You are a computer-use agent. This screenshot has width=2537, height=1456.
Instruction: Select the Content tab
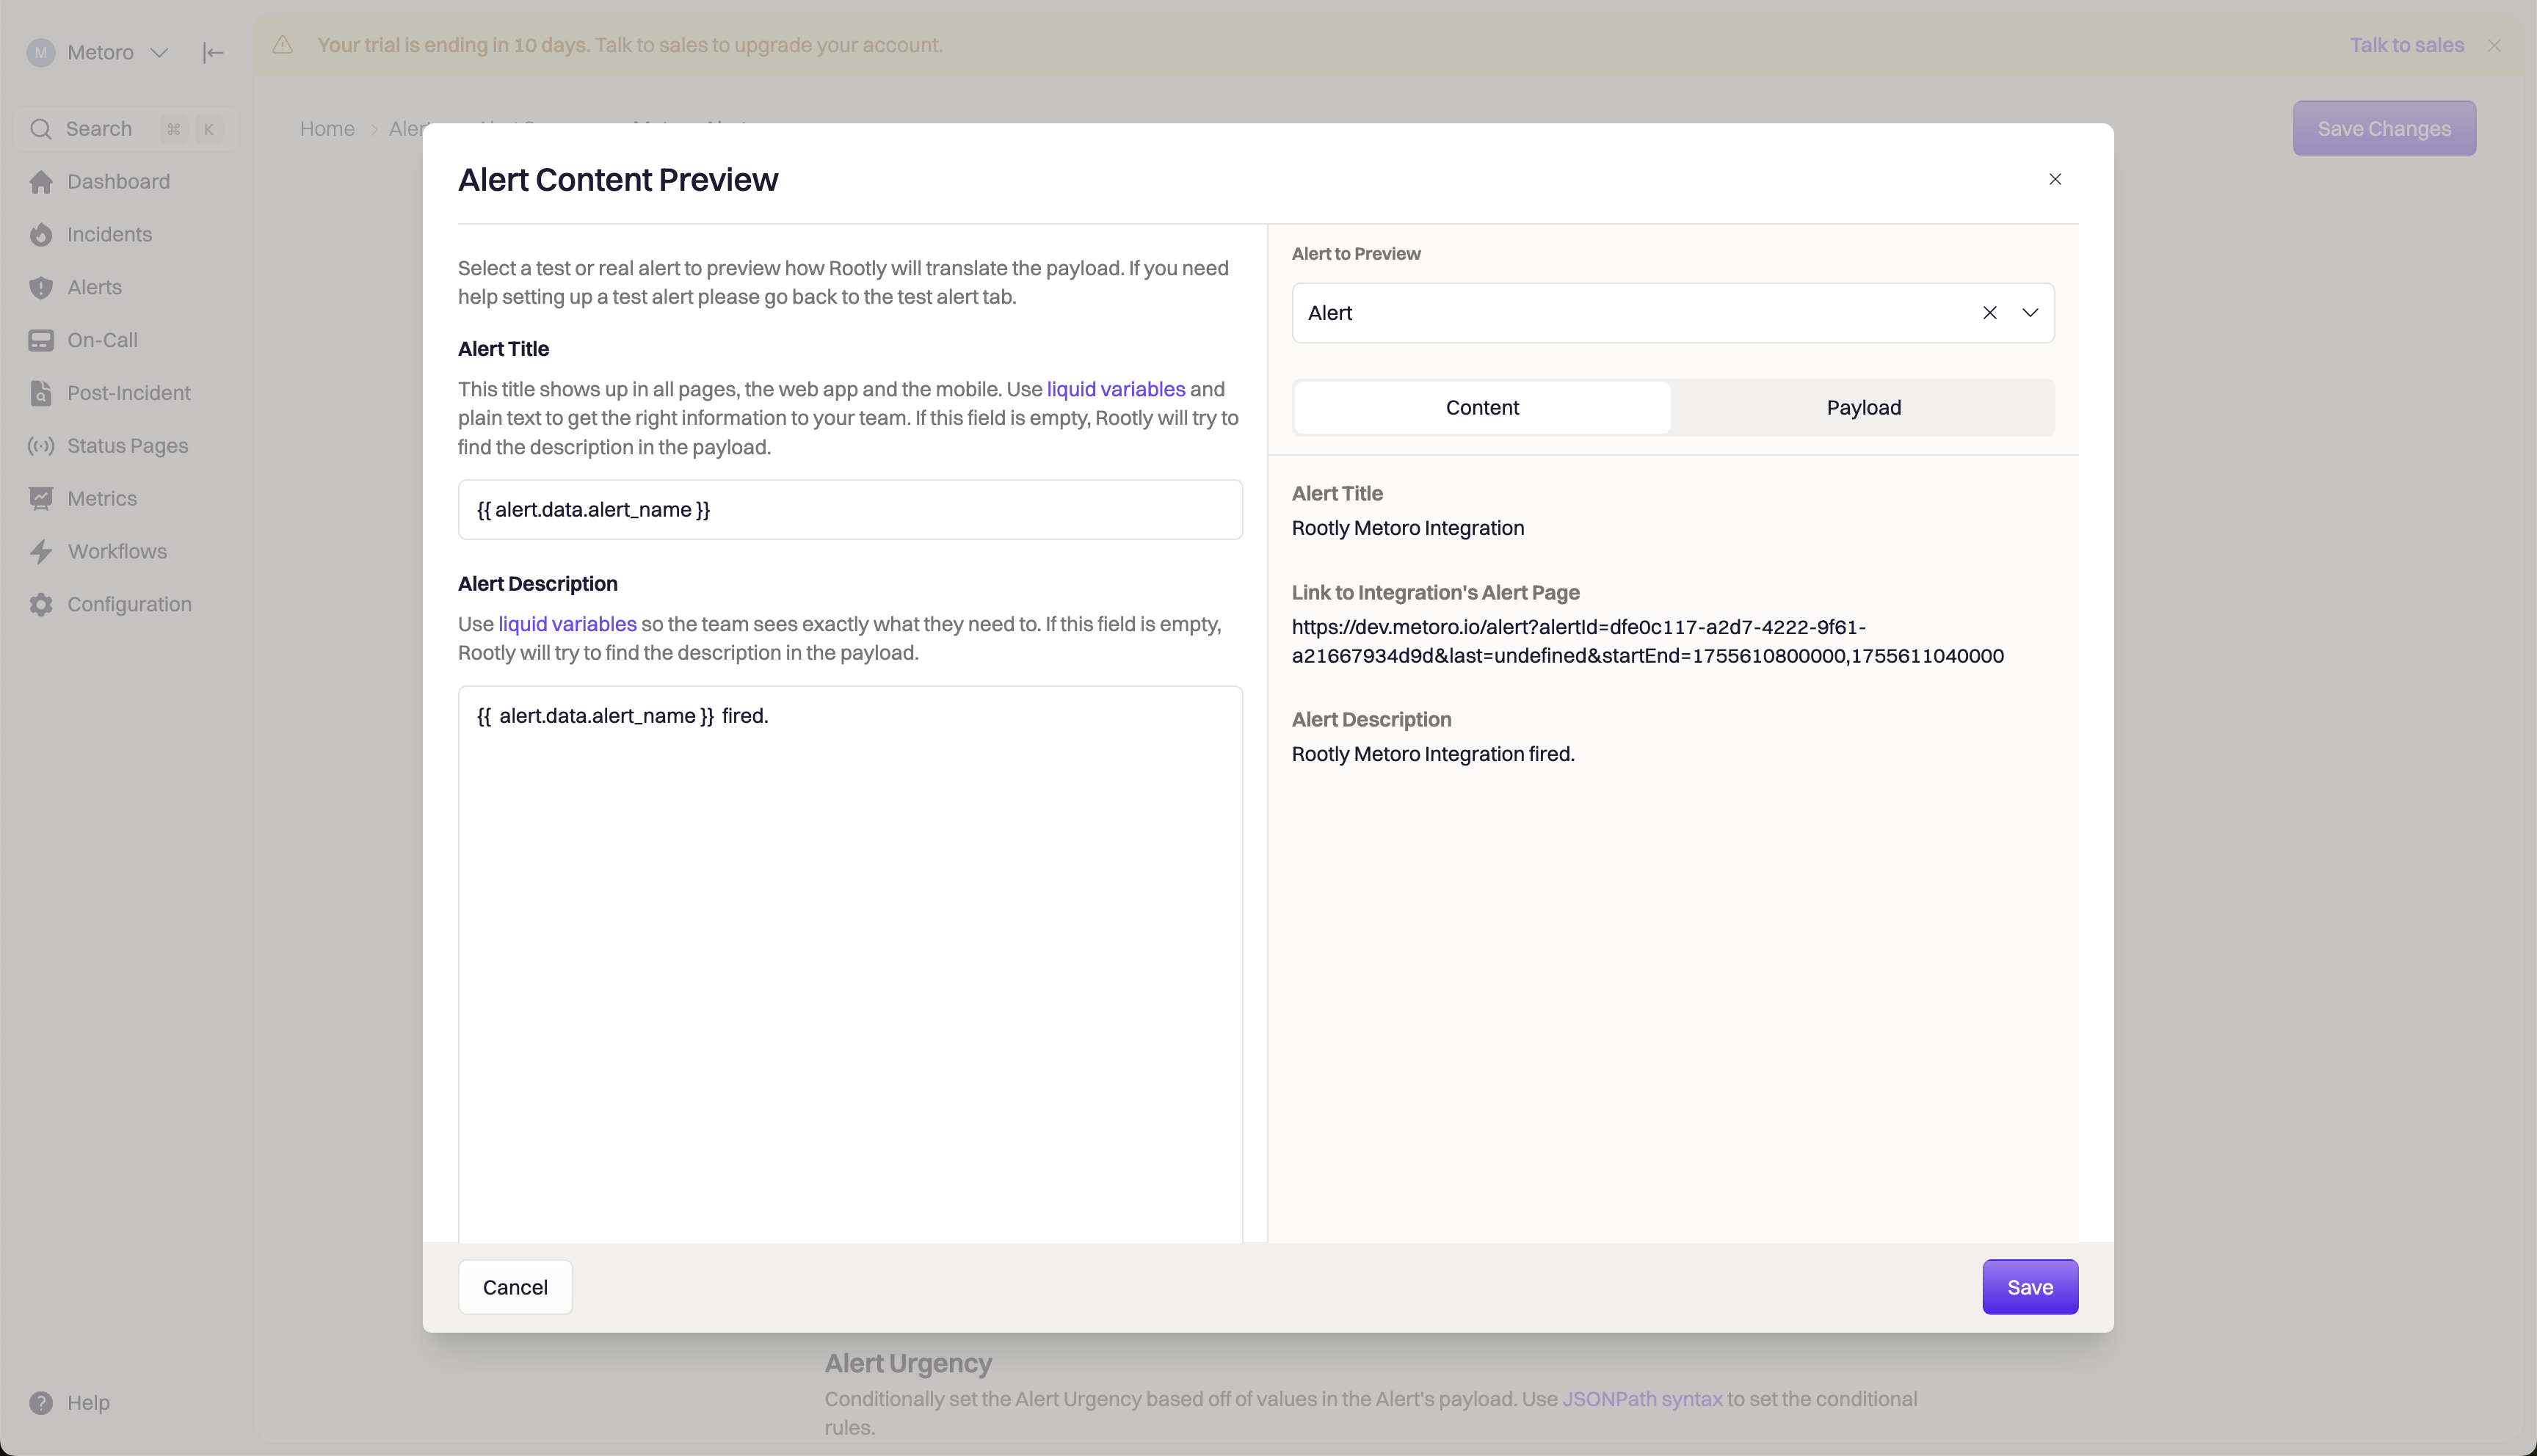[x=1481, y=408]
